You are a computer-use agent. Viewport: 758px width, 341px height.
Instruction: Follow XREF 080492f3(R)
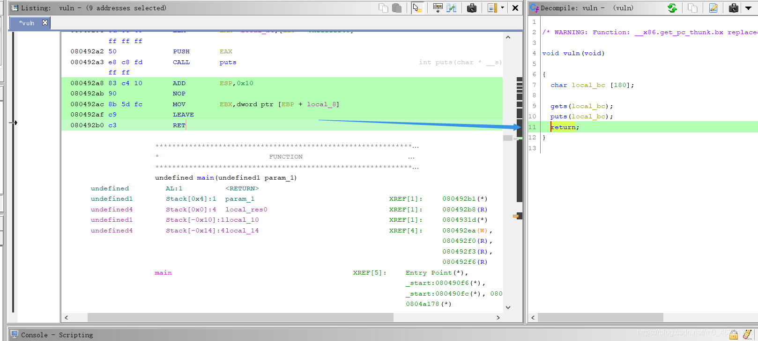point(465,252)
